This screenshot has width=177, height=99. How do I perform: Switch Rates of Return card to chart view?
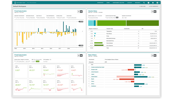(x=155, y=55)
